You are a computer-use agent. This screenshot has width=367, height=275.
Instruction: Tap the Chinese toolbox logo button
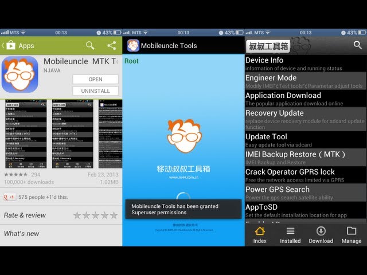tap(268, 46)
